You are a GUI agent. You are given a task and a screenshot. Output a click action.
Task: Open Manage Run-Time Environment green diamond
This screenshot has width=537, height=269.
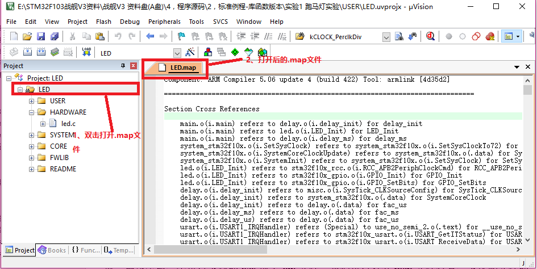[x=235, y=52]
